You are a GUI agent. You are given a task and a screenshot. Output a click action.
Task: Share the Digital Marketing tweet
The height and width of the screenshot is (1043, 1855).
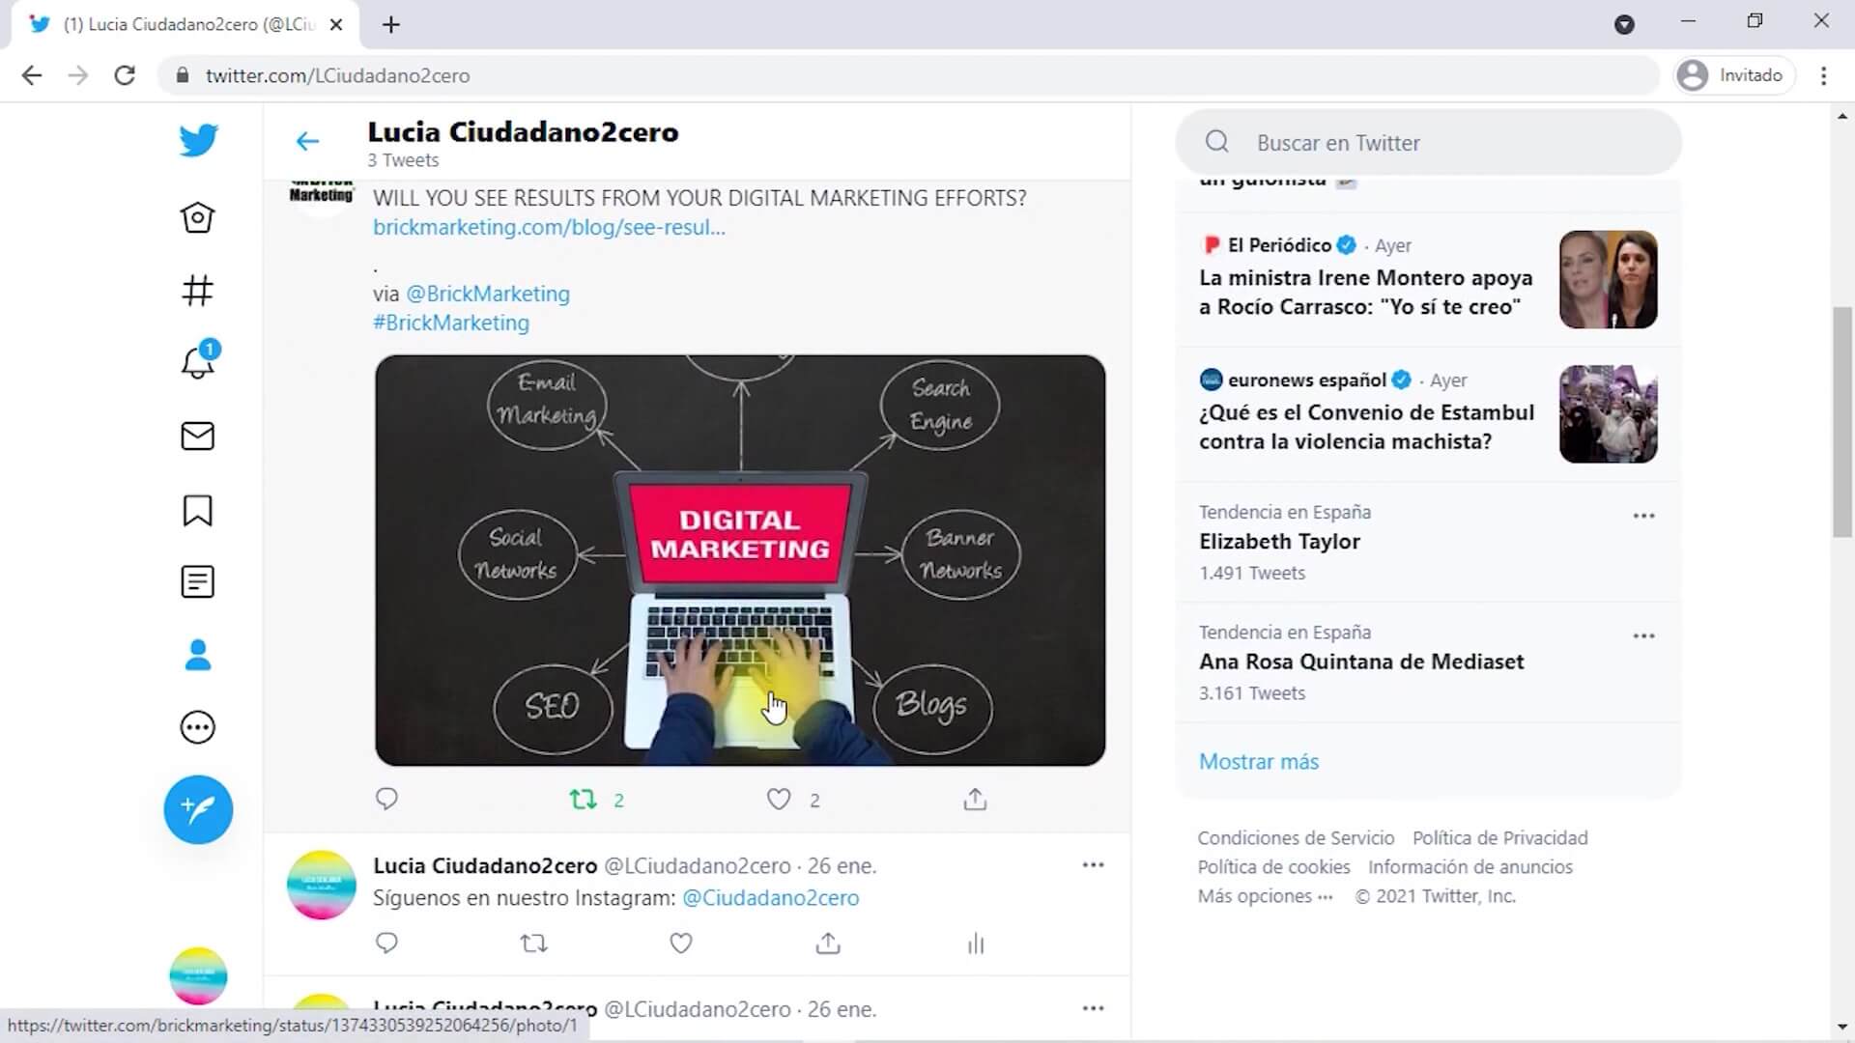coord(975,799)
